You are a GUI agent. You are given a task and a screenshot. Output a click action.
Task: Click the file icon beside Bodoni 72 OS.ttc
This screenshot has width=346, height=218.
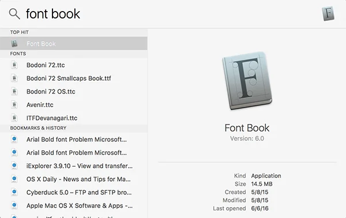14,92
